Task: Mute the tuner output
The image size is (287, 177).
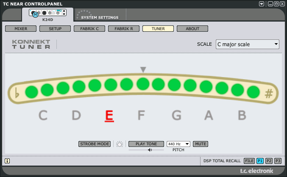Action: pos(201,144)
